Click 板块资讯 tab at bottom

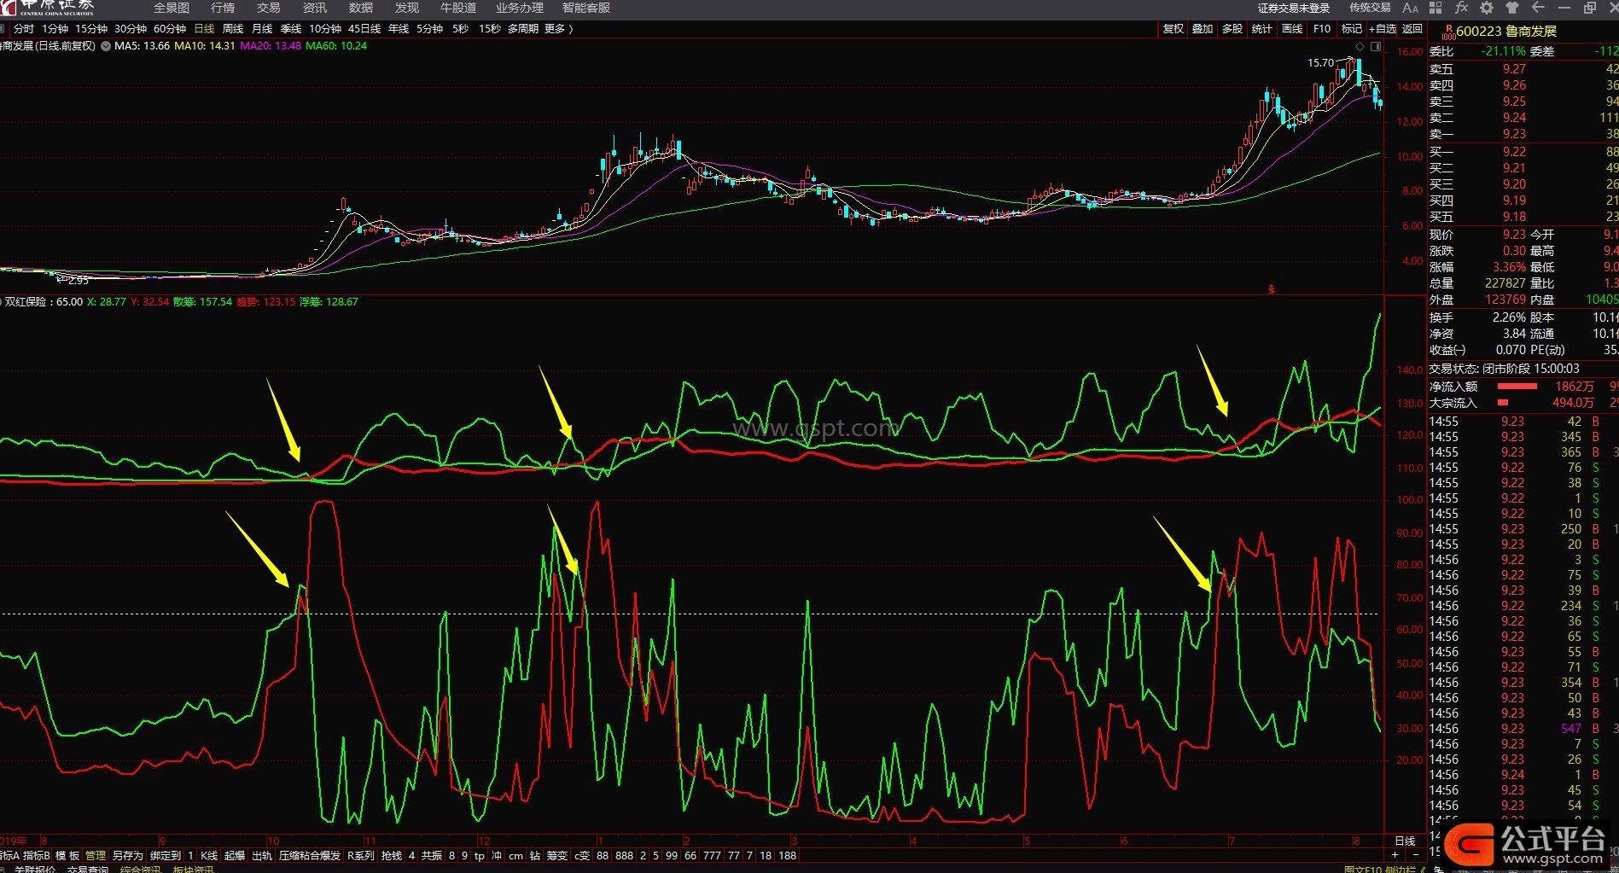[x=194, y=869]
